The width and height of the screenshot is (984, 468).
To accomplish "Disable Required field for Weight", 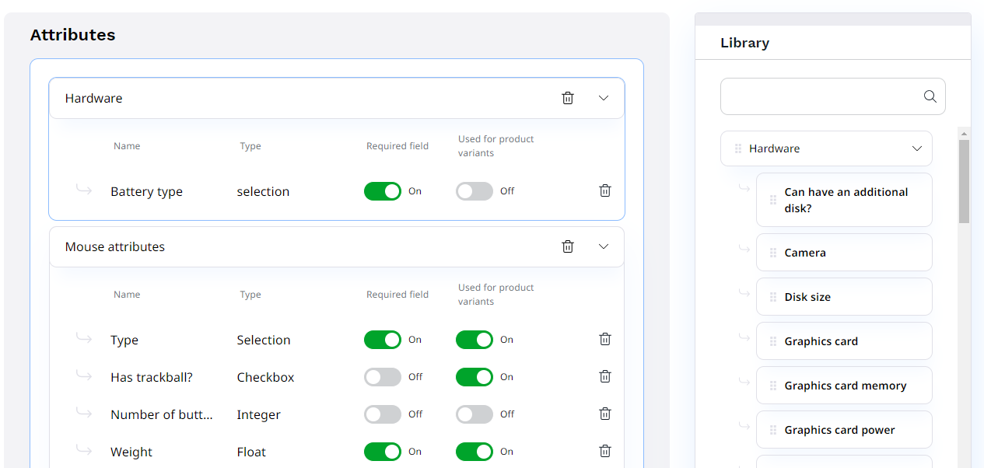I will [x=383, y=452].
